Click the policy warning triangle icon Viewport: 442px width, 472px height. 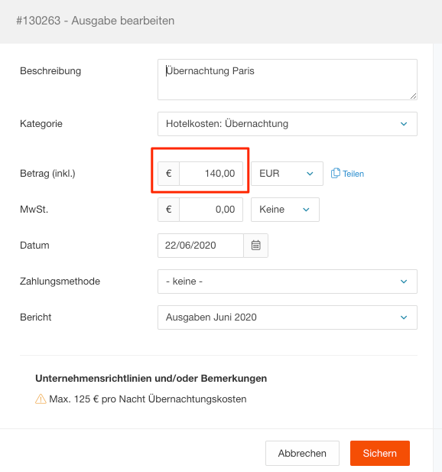pos(41,399)
